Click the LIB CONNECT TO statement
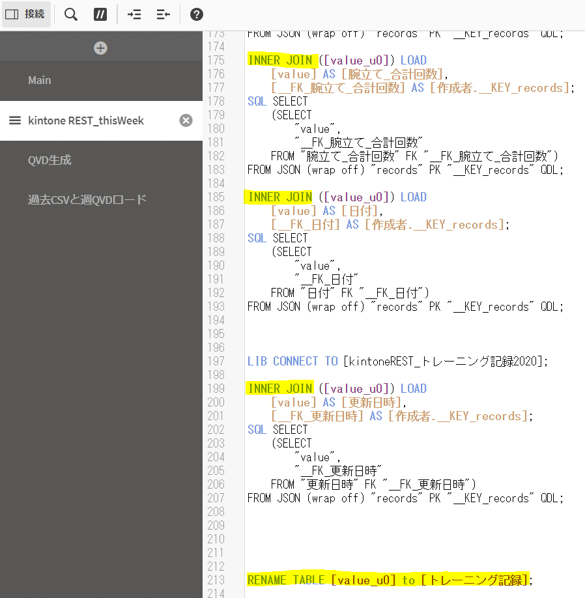The image size is (585, 598). [398, 361]
